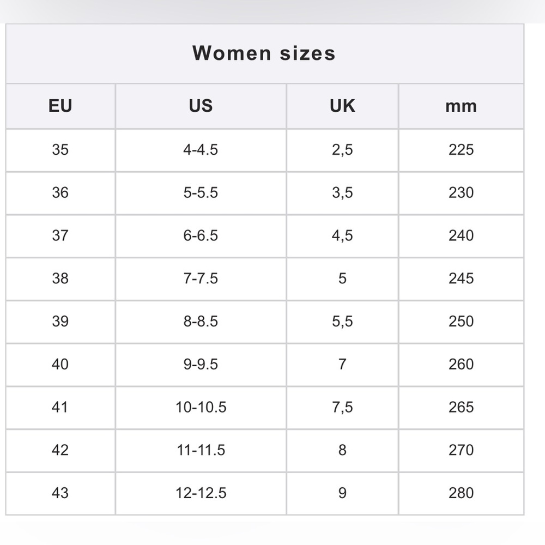
Task: Select EU size 37 cell
Action: coord(60,235)
